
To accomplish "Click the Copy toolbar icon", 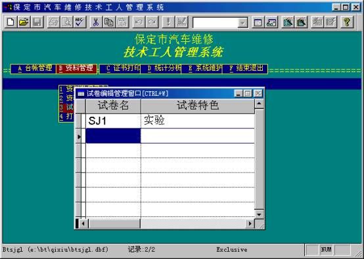I will (109, 22).
